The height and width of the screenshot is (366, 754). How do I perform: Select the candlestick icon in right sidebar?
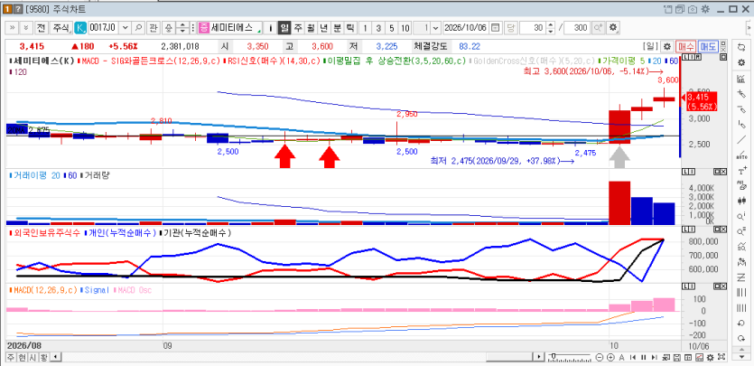[741, 201]
